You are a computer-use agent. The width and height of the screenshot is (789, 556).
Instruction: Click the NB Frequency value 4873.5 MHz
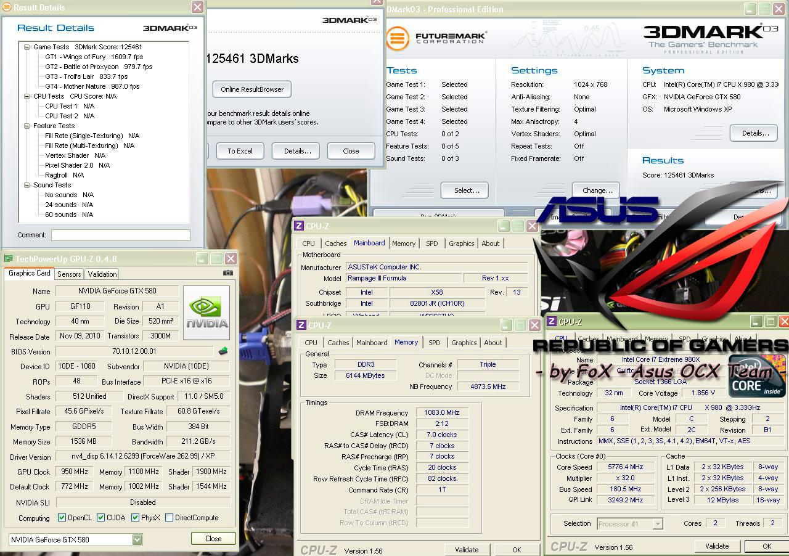(487, 386)
